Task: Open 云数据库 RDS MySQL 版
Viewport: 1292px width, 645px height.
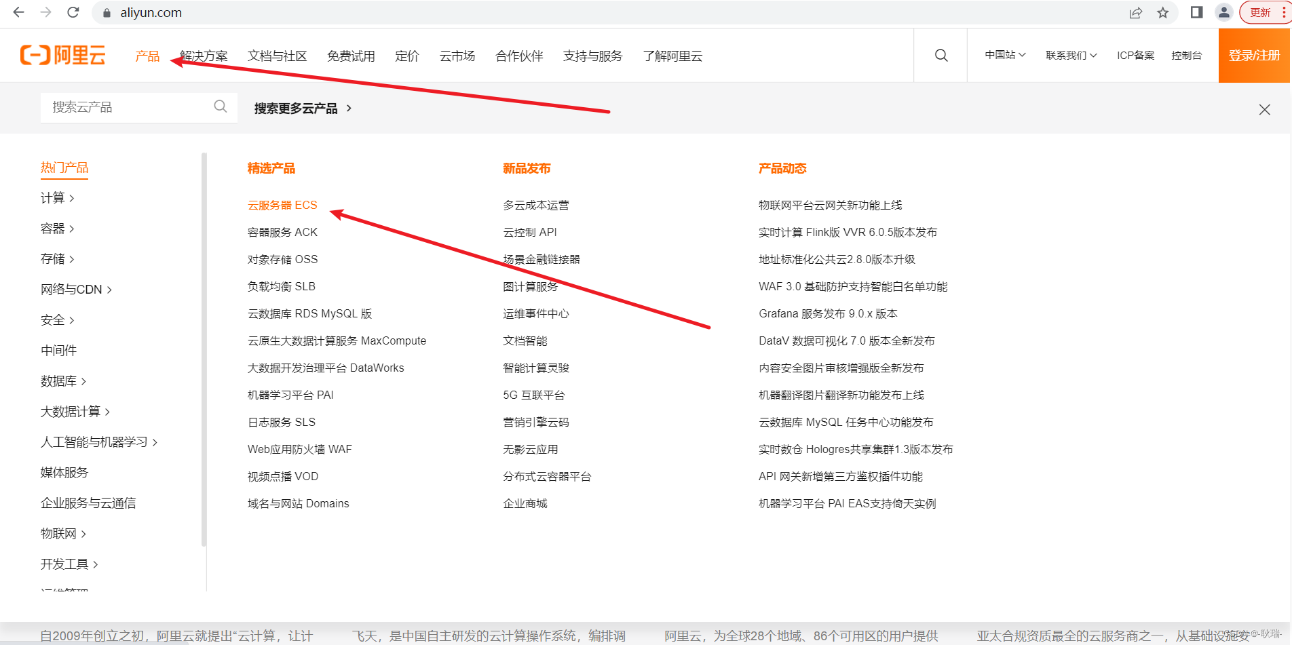Action: pyautogui.click(x=309, y=313)
